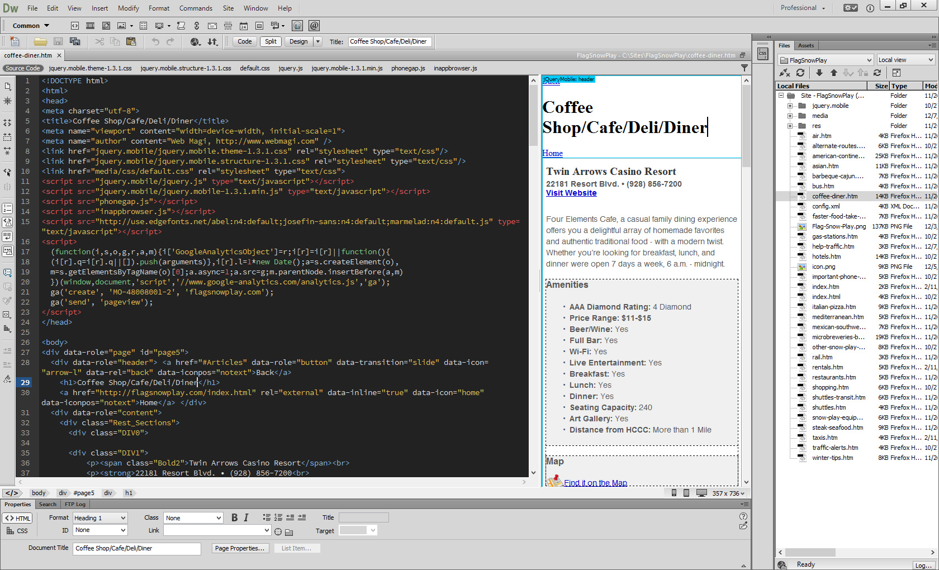Image resolution: width=939 pixels, height=570 pixels.
Task: Filter related files with funnel icon
Action: pos(744,68)
